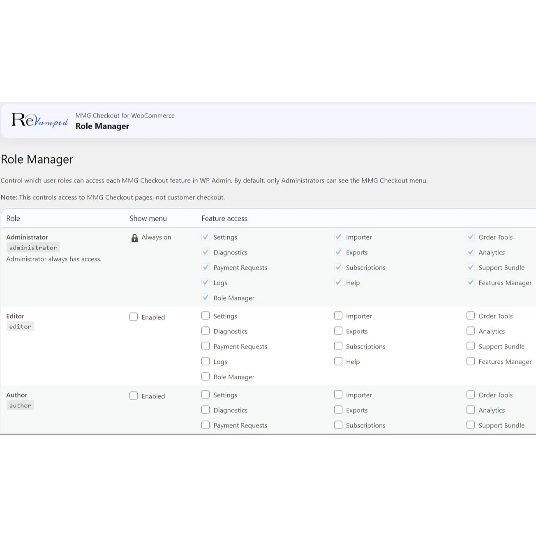Tick Editor's Payment Requests checkbox
The image size is (536, 536).
[x=206, y=346]
